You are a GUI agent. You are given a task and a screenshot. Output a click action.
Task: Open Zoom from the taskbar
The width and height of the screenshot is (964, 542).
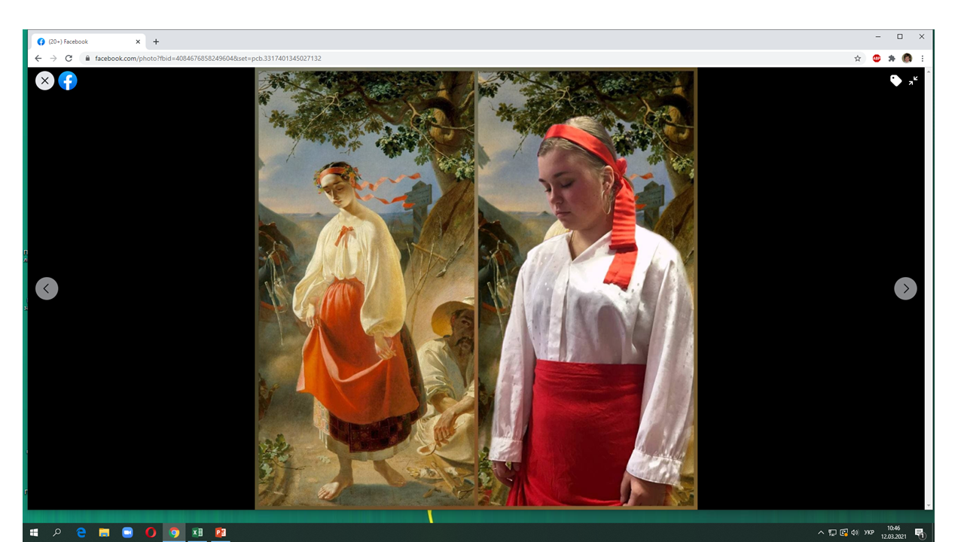(x=127, y=532)
